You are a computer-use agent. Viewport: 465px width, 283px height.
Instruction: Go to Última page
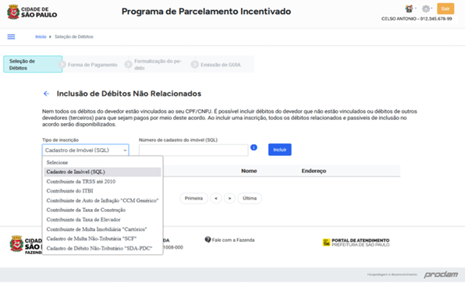(250, 198)
